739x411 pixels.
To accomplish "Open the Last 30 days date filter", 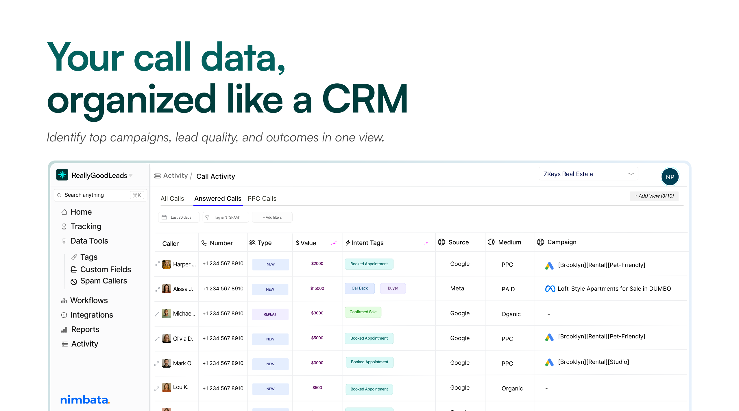I will point(179,218).
